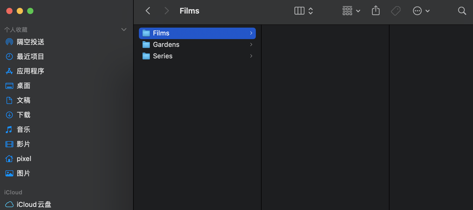
Task: Select the Series folder
Action: (163, 56)
